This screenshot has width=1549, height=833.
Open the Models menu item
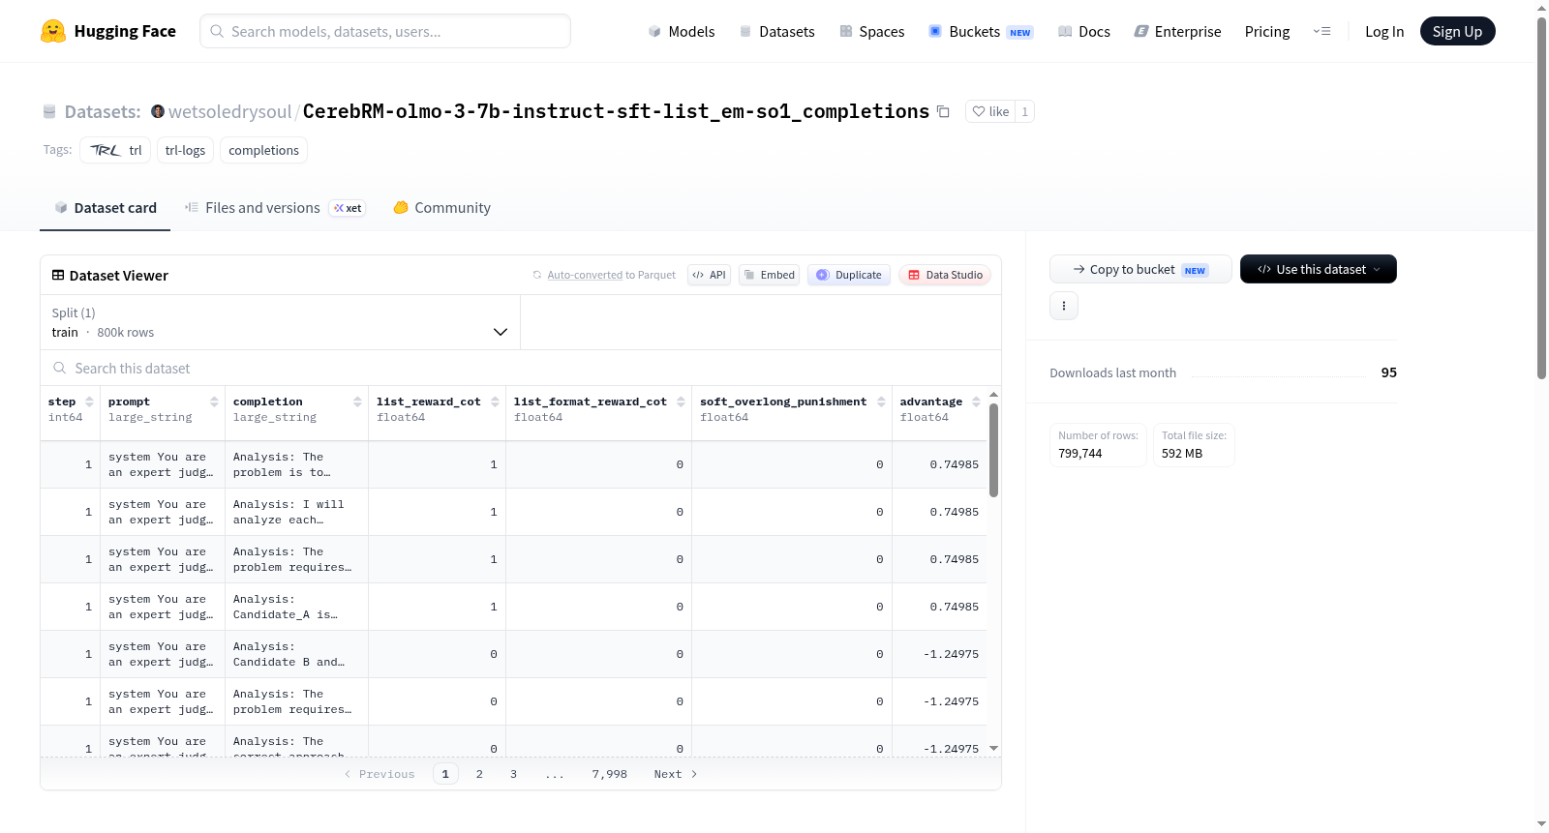(x=682, y=31)
